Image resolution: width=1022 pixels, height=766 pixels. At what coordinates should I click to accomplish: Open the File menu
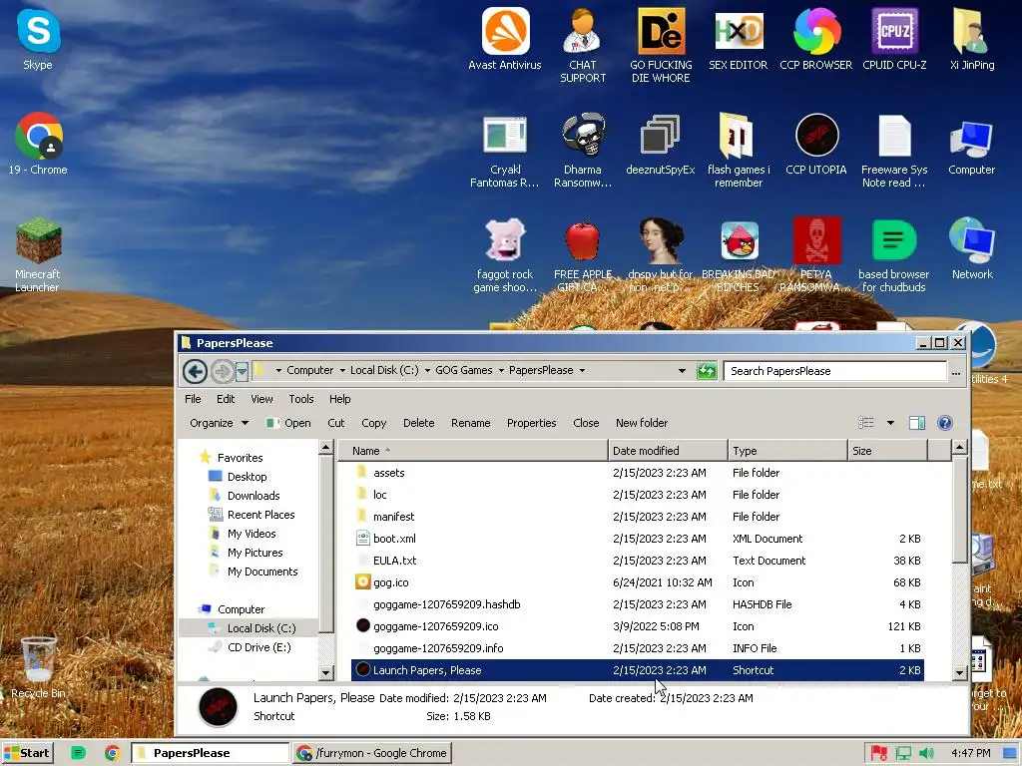[x=193, y=399]
